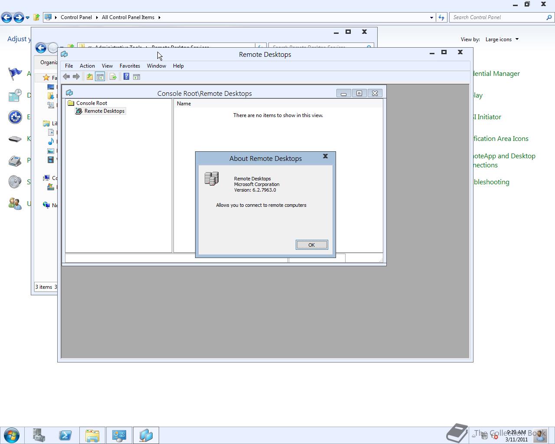The width and height of the screenshot is (555, 444).
Task: Click the Console Root child window icon
Action: click(x=69, y=93)
